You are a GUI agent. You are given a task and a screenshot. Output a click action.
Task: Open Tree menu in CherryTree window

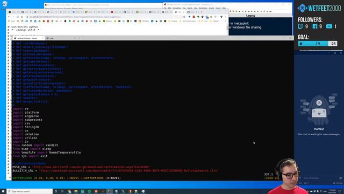tap(184, 8)
